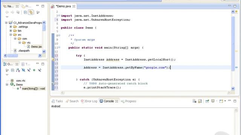This screenshot has height=135, width=241.
Task: Expand the .settings folder
Action: 11,27
